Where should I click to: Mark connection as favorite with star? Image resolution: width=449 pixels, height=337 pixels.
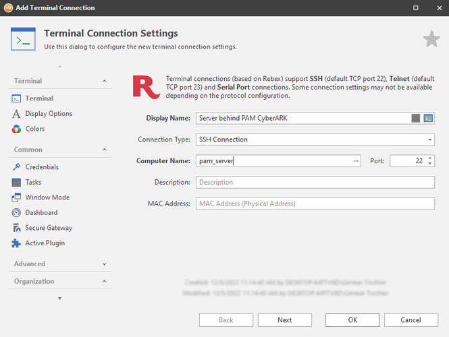[431, 40]
